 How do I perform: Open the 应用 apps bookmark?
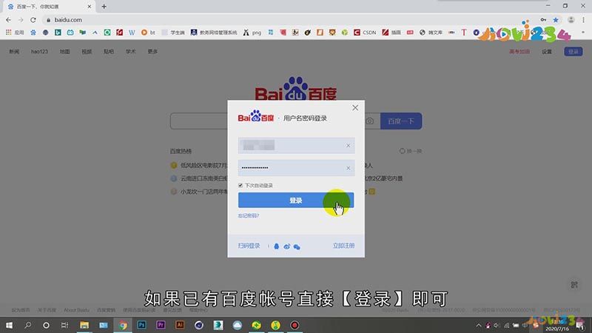[x=15, y=33]
